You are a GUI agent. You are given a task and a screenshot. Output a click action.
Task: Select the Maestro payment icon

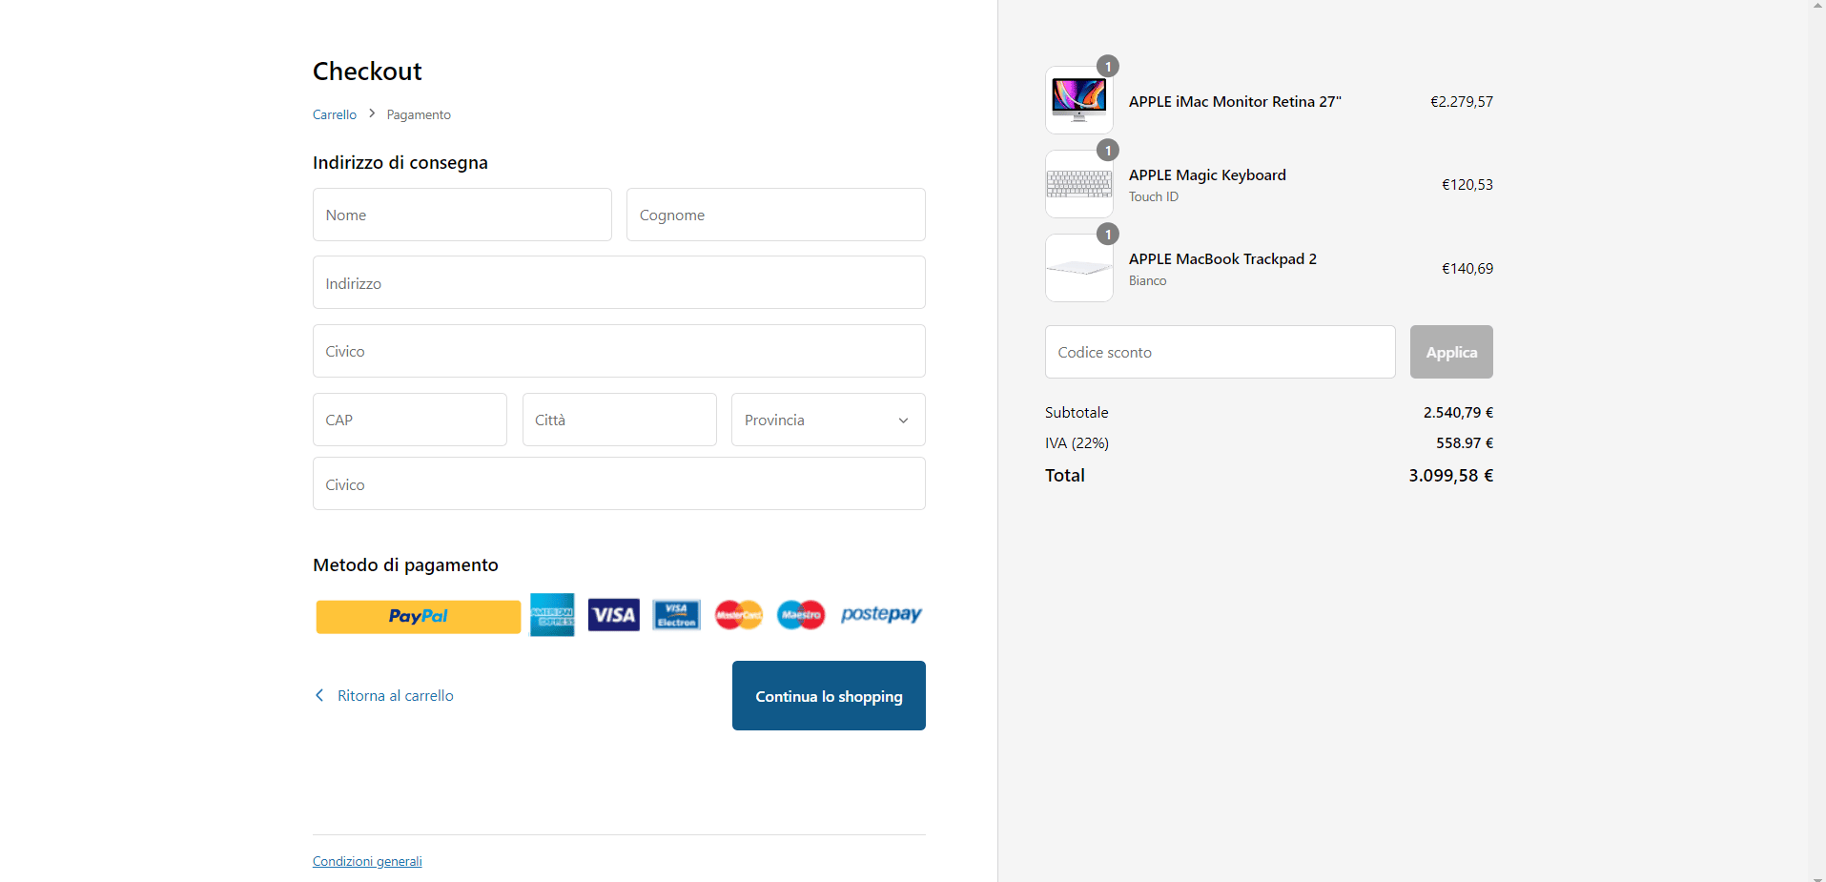click(801, 615)
